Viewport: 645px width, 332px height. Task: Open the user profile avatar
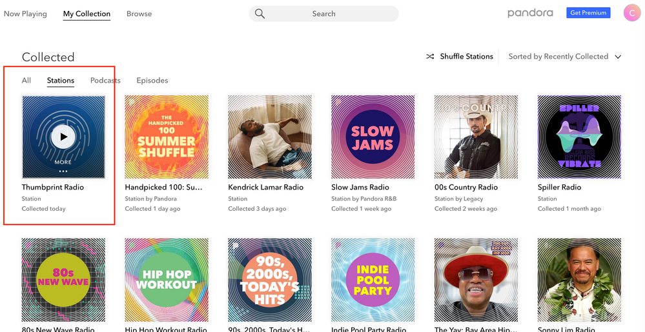pyautogui.click(x=631, y=13)
